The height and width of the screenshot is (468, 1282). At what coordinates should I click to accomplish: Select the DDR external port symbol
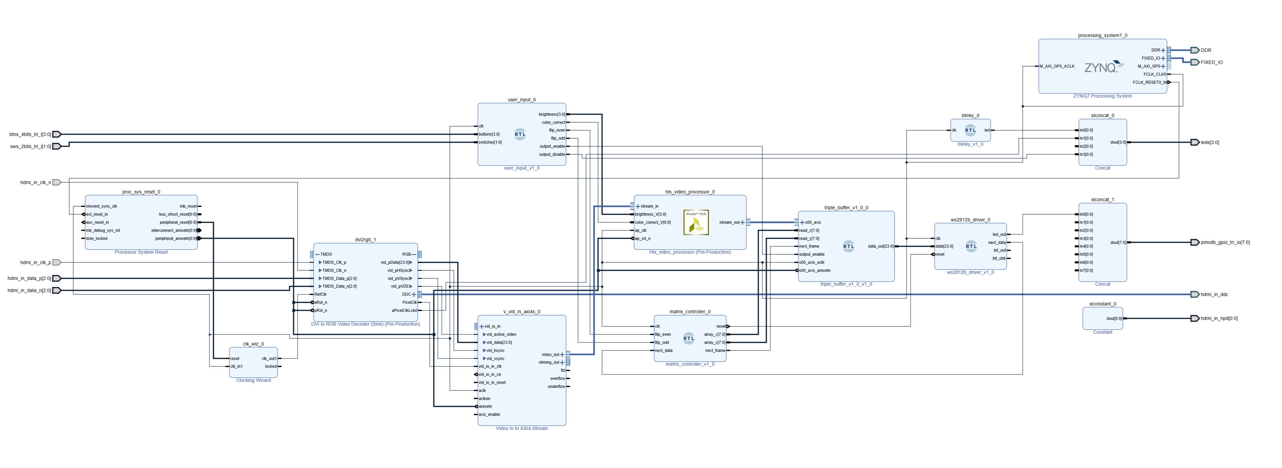[x=1194, y=50]
